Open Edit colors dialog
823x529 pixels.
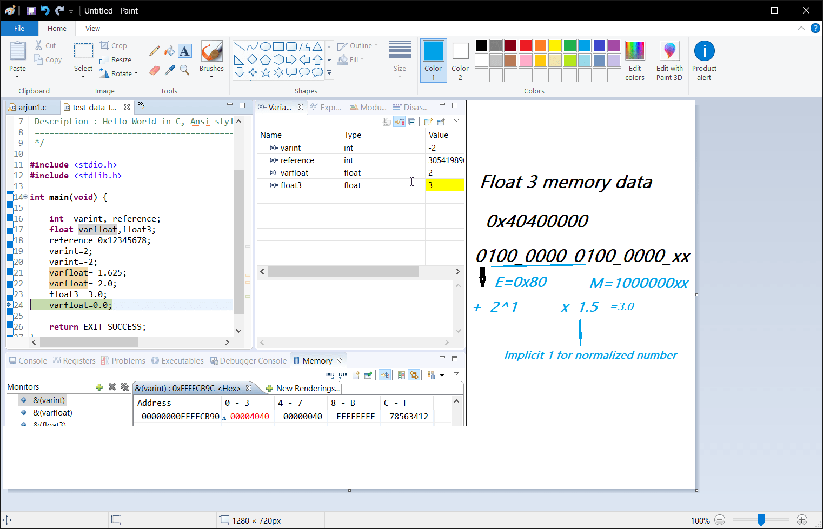point(635,61)
